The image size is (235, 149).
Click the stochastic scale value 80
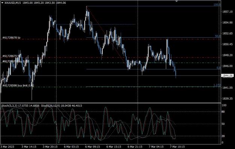click(x=223, y=112)
